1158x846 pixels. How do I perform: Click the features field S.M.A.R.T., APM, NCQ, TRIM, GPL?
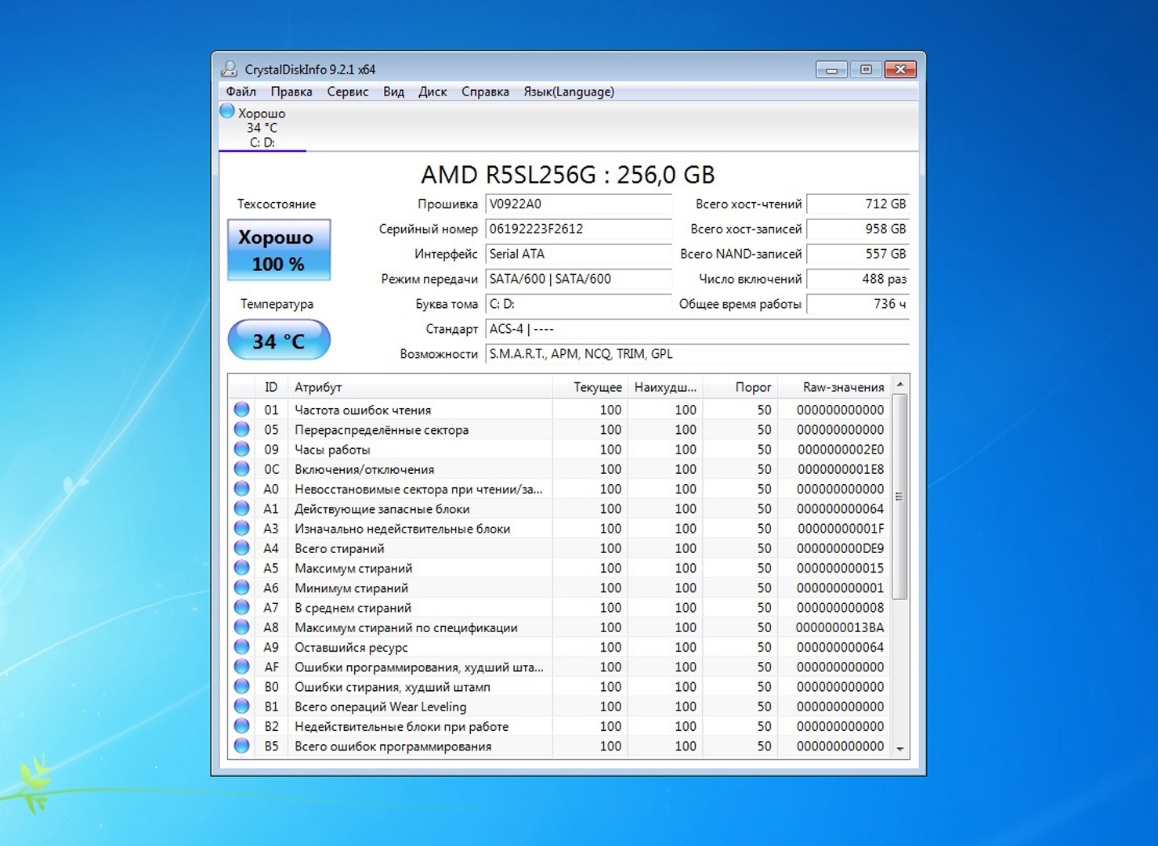pos(697,355)
